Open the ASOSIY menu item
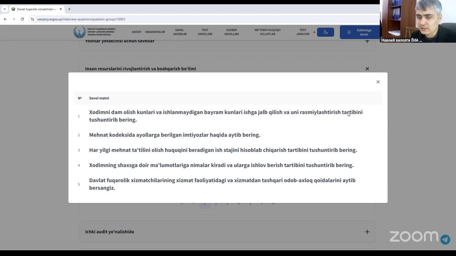Viewport: 456px width, 256px height. click(136, 32)
